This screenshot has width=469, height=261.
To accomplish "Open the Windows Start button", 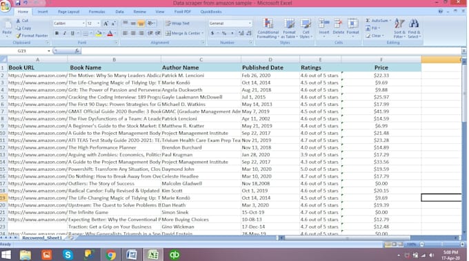I will 6,255.
